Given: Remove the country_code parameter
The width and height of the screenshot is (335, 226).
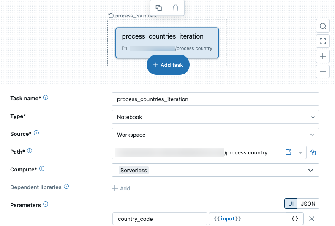Looking at the screenshot, I should 312,219.
